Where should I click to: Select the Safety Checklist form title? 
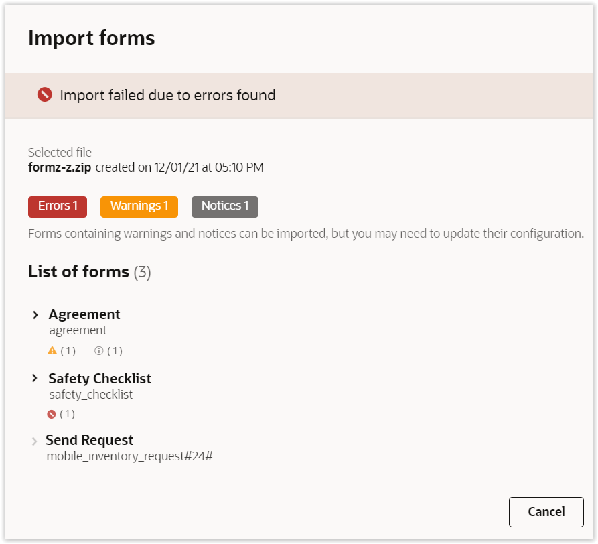pyautogui.click(x=100, y=379)
